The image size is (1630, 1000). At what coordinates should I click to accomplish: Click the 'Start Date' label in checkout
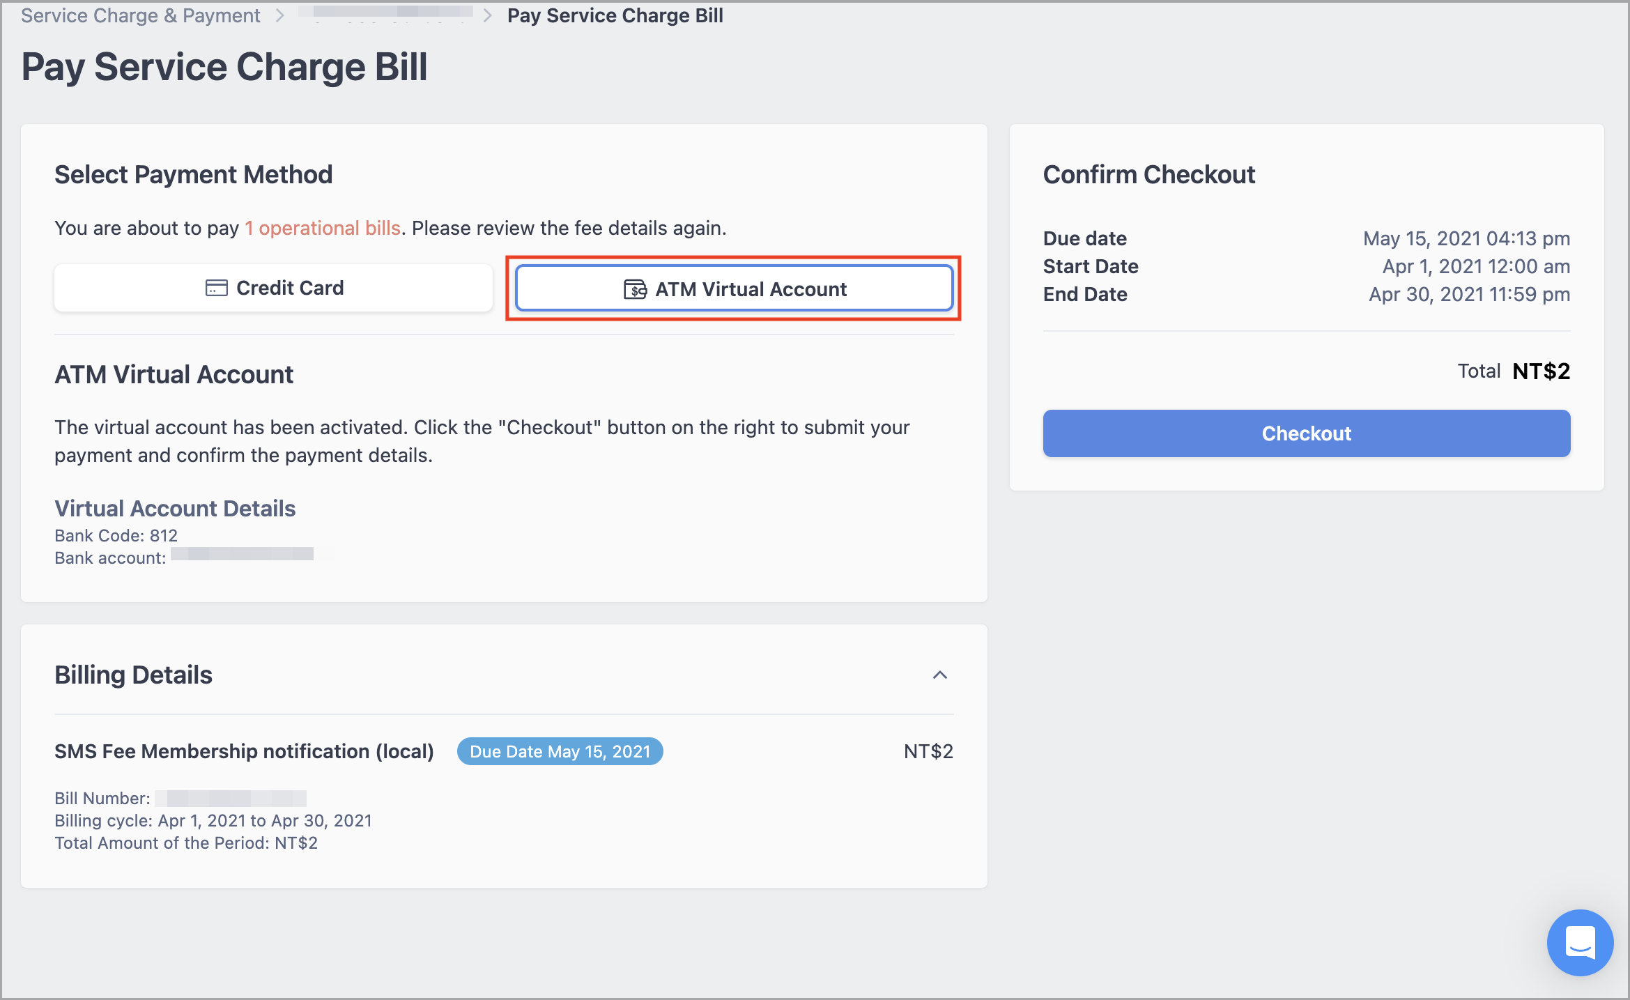pyautogui.click(x=1091, y=266)
